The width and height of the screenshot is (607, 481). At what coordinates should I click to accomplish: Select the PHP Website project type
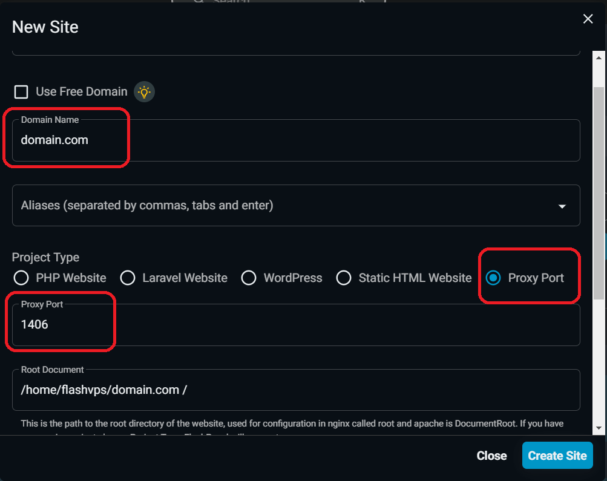21,278
